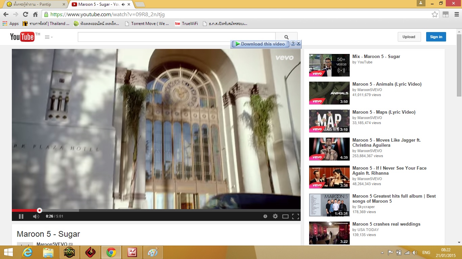Open If I Never See Your Face Again
462x259 pixels.
point(389,171)
